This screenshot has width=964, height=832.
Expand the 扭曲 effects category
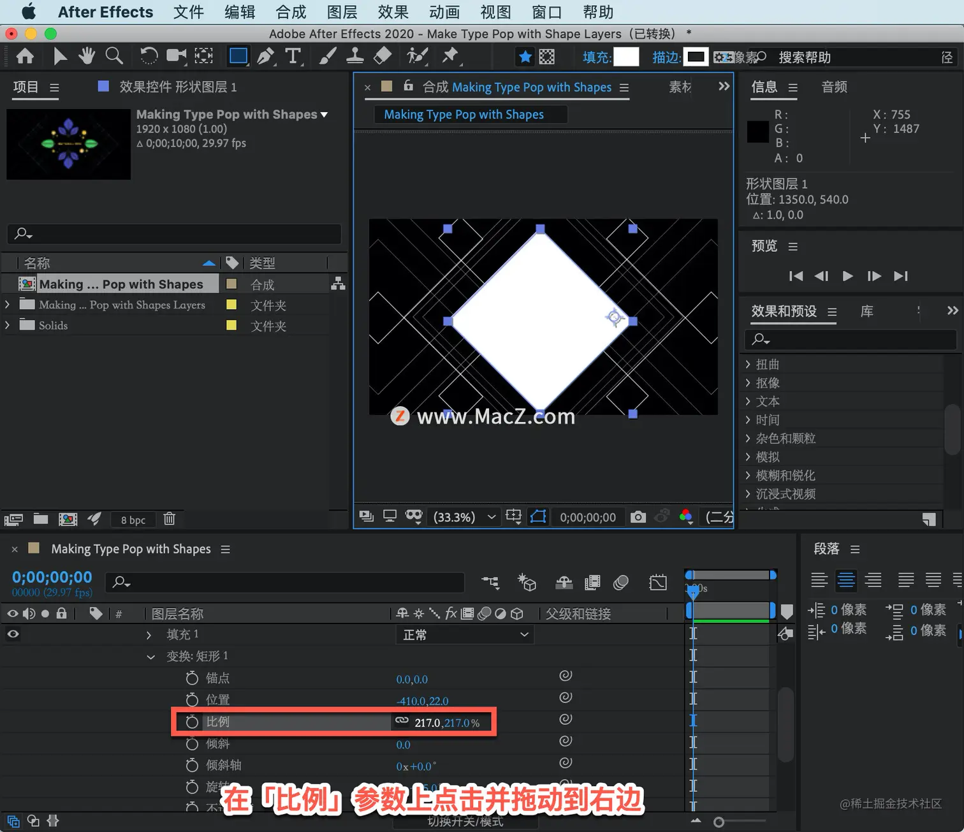click(748, 364)
